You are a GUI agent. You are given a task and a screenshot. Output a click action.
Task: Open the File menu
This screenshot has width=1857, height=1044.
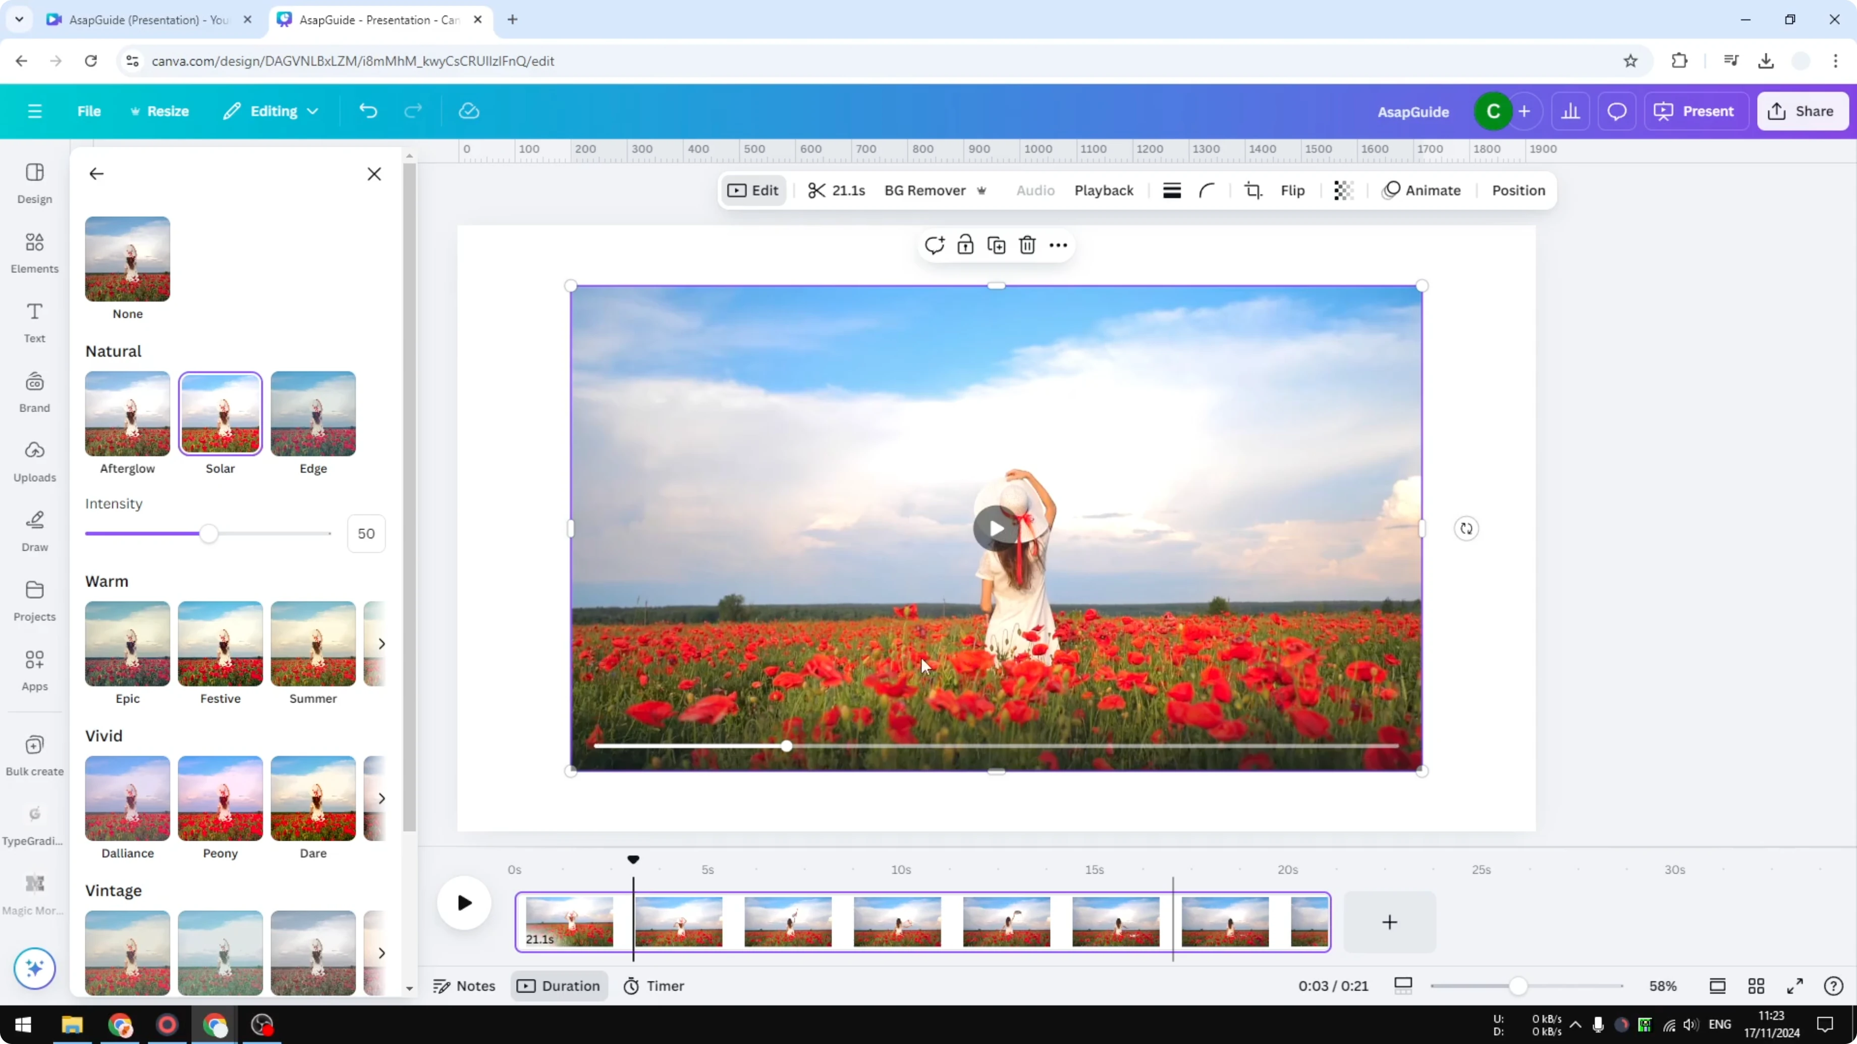click(89, 111)
